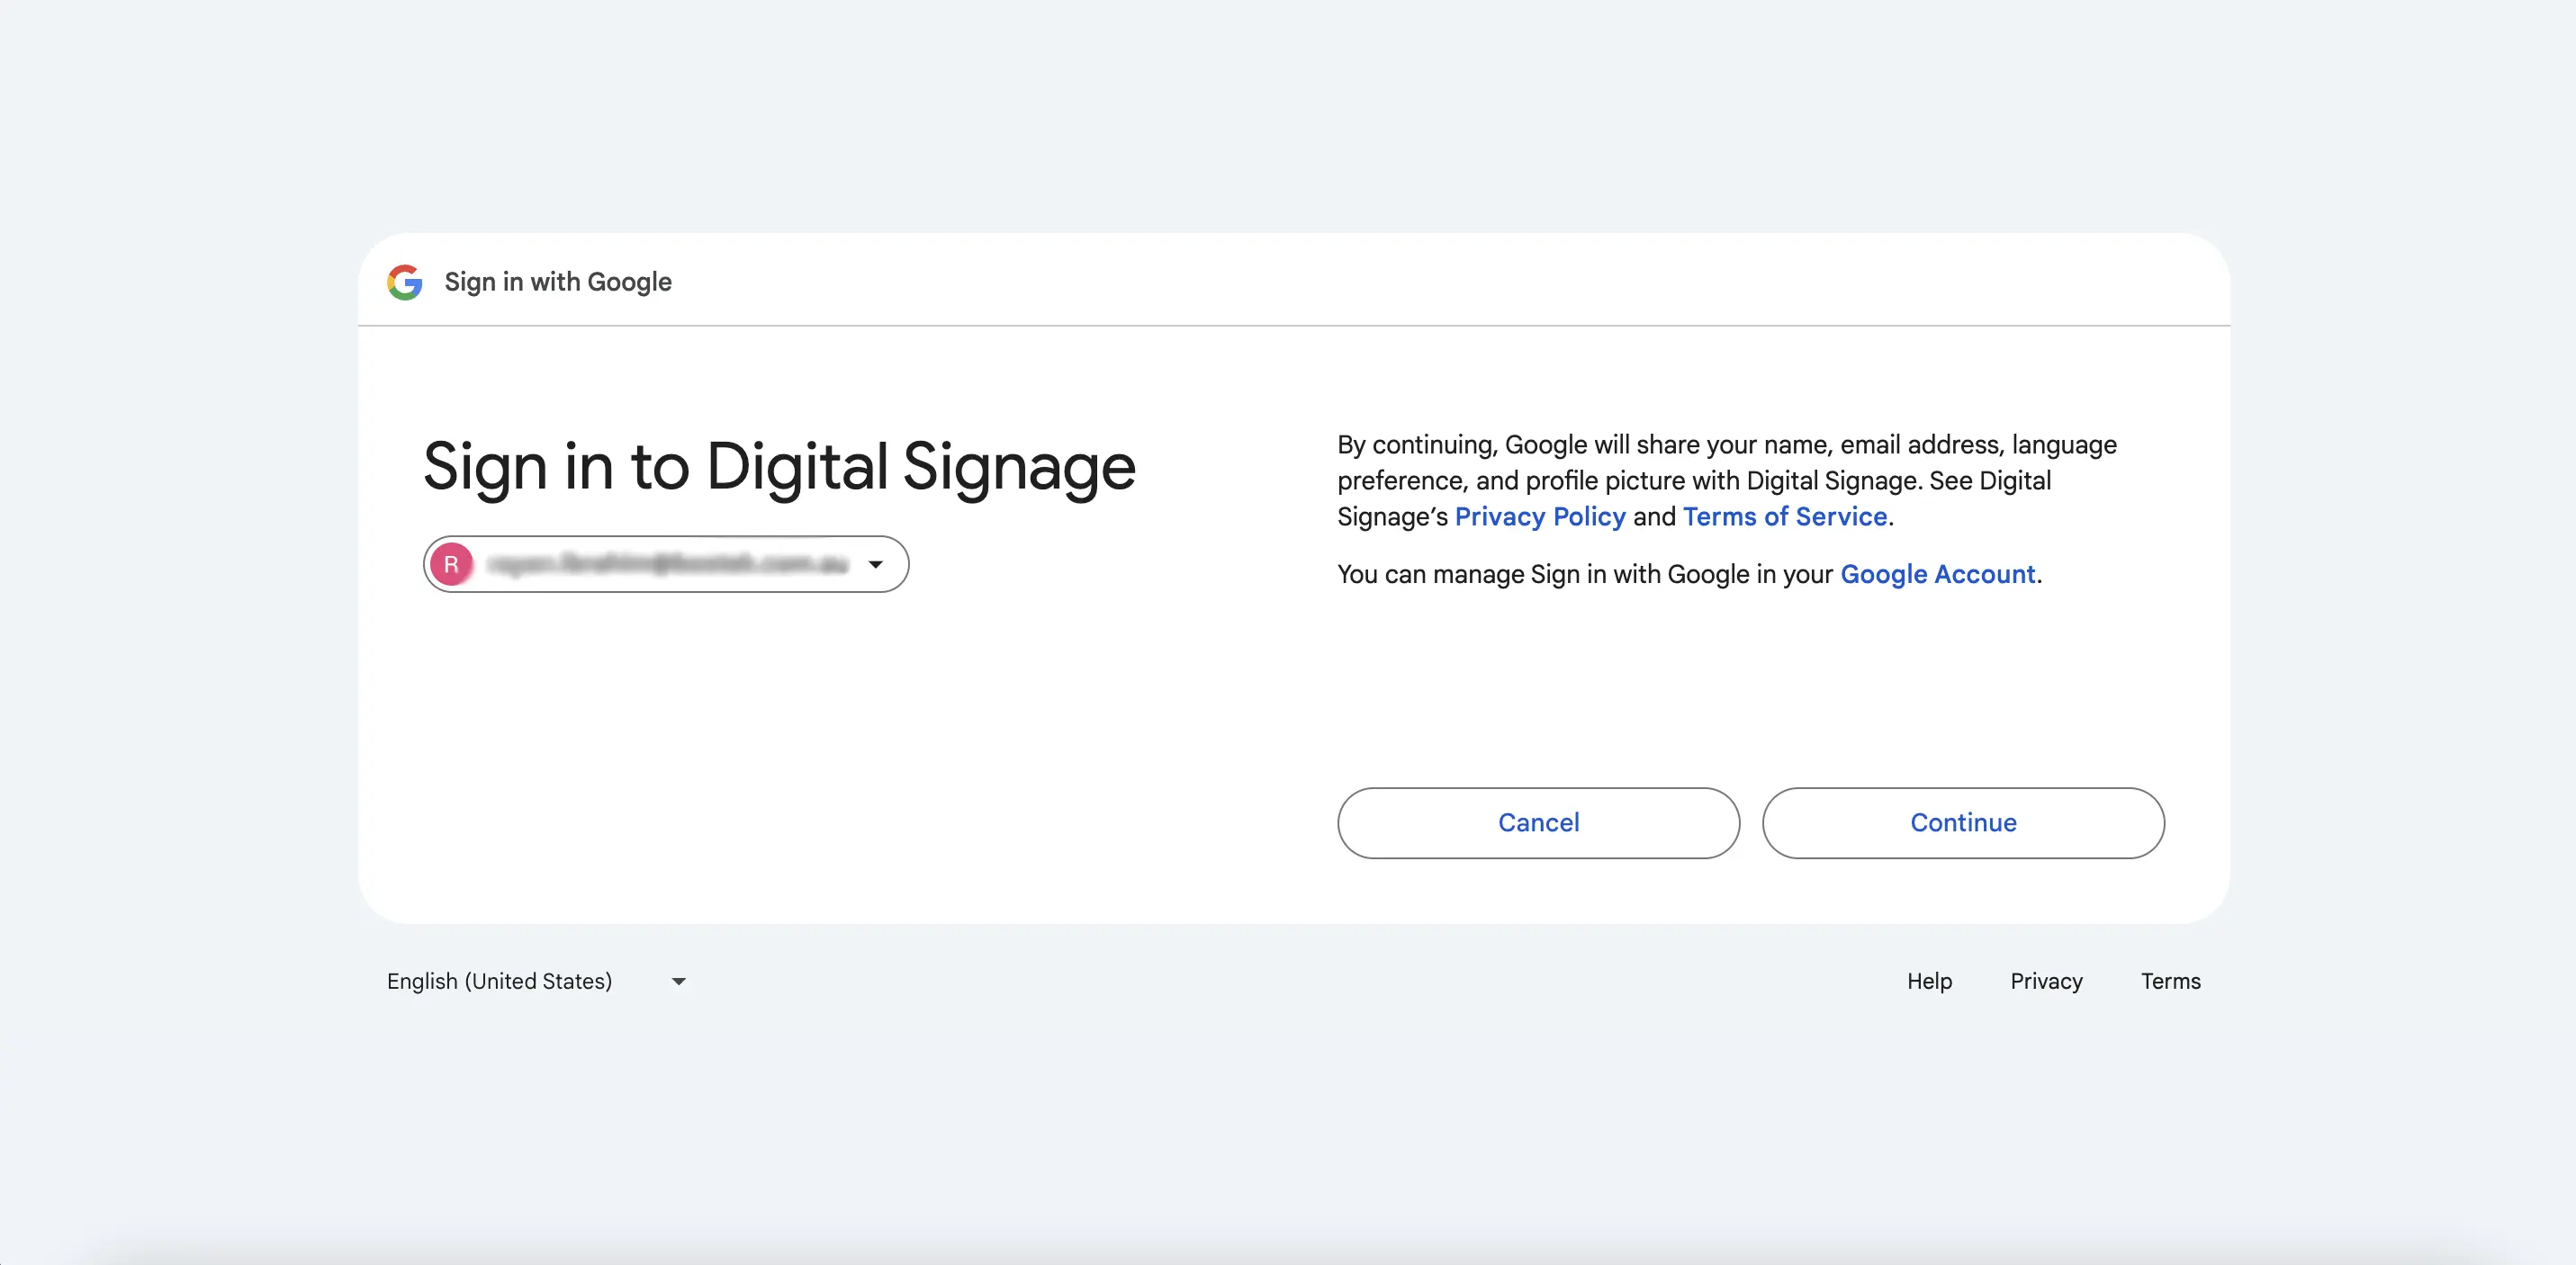The image size is (2576, 1265).
Task: Click Terms in the footer
Action: coord(2170,981)
